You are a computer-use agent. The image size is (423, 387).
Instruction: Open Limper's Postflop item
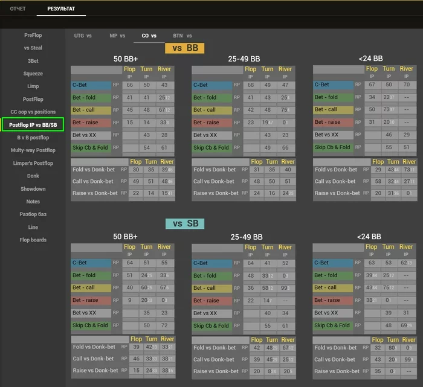tap(33, 163)
